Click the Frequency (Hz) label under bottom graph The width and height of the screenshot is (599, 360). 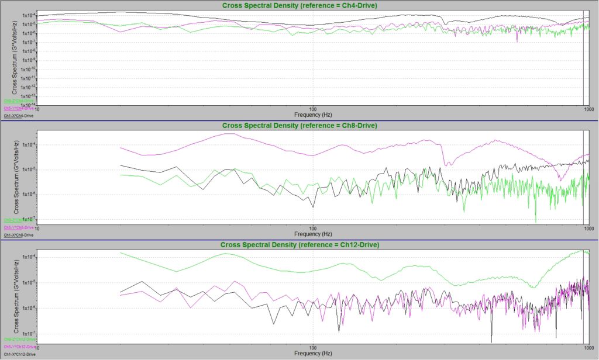pyautogui.click(x=312, y=354)
